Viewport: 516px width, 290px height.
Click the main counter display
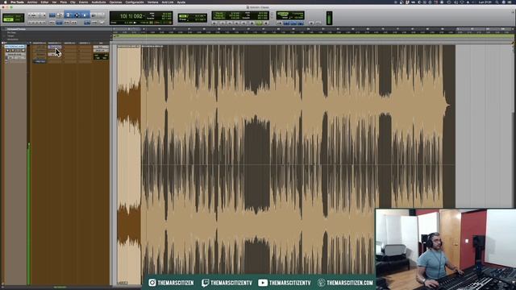click(x=141, y=18)
